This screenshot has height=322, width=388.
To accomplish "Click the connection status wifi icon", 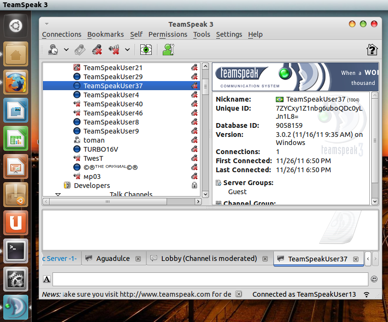I will click(x=367, y=294).
